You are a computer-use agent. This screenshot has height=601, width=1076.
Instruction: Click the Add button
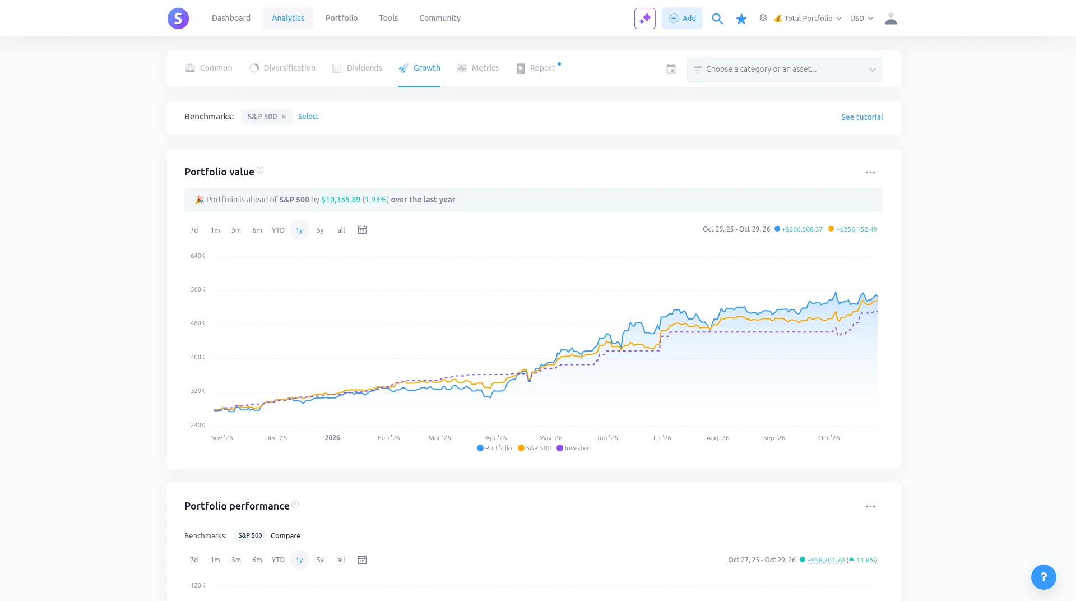coord(682,19)
